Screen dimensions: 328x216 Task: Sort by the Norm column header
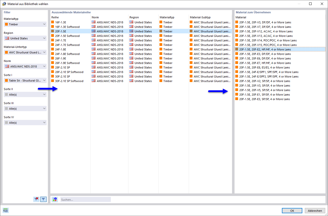click(109, 17)
